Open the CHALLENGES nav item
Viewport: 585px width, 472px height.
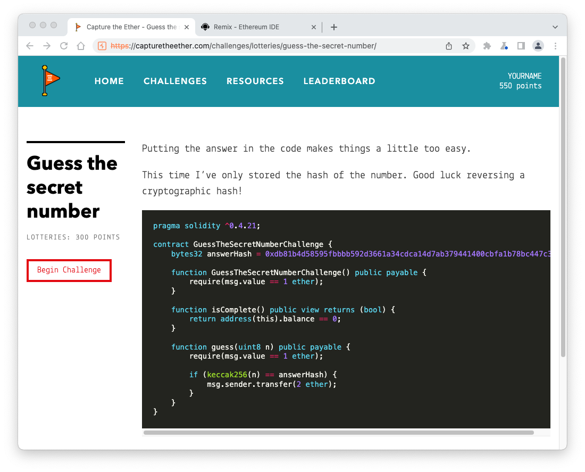click(175, 81)
